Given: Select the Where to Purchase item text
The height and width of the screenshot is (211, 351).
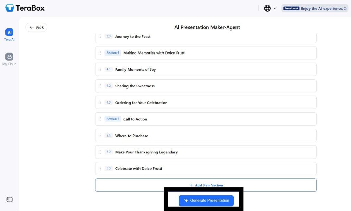Looking at the screenshot, I should pyautogui.click(x=132, y=136).
